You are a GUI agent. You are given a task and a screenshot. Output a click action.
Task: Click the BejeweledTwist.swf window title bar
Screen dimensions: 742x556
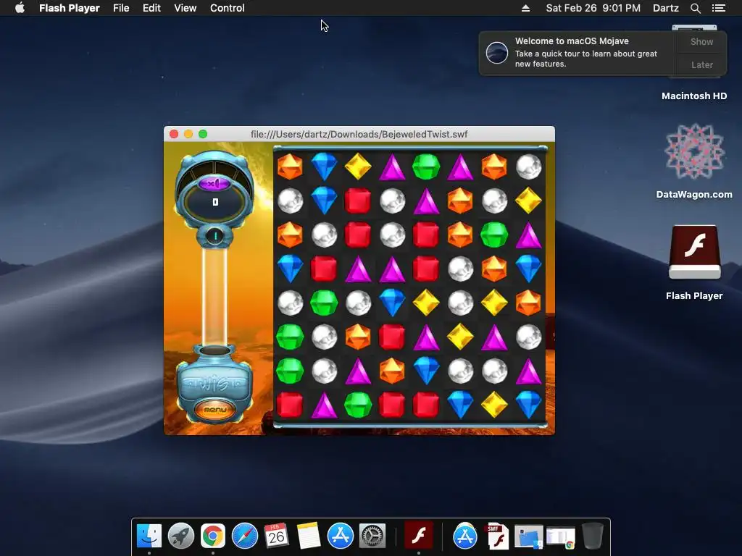click(359, 134)
